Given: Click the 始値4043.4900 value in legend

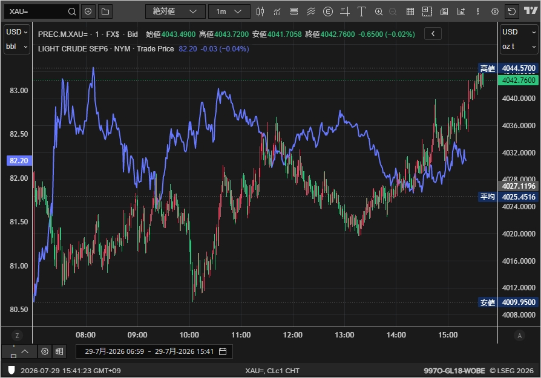Looking at the screenshot, I should (171, 34).
